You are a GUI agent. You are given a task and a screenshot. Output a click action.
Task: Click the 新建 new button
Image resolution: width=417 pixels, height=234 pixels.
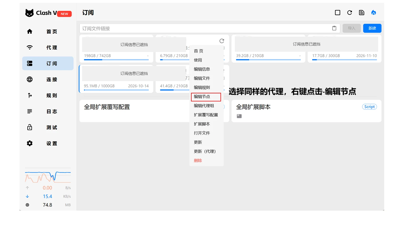(372, 28)
